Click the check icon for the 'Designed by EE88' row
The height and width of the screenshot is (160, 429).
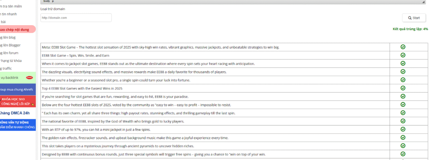[x=403, y=153]
